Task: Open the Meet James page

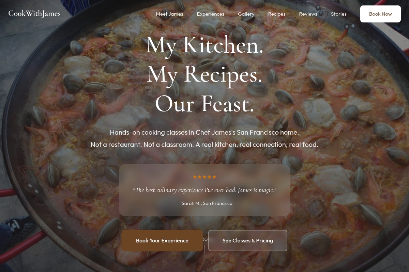Action: coord(169,14)
